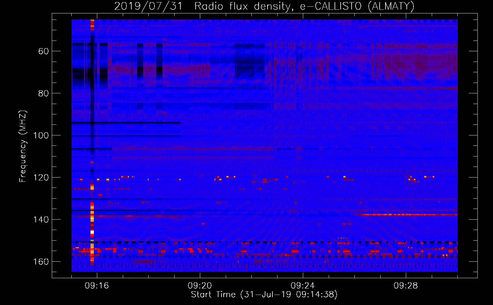Screen dimensions: 493x305
Task: Click the 120 frequency tick label
Action: [41, 178]
